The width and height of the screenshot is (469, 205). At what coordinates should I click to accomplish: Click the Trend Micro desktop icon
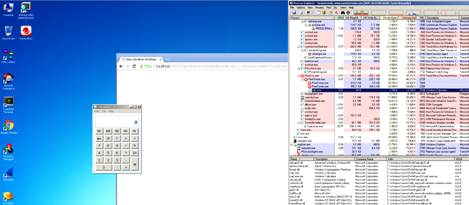click(x=26, y=31)
